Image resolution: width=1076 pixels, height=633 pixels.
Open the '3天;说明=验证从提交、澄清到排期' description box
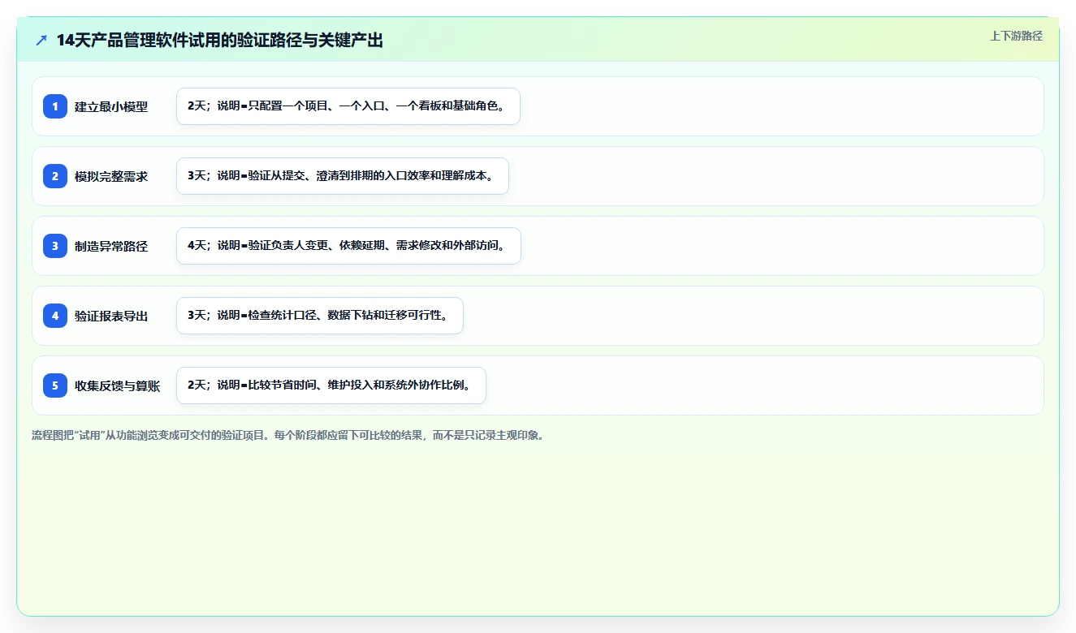(x=343, y=176)
